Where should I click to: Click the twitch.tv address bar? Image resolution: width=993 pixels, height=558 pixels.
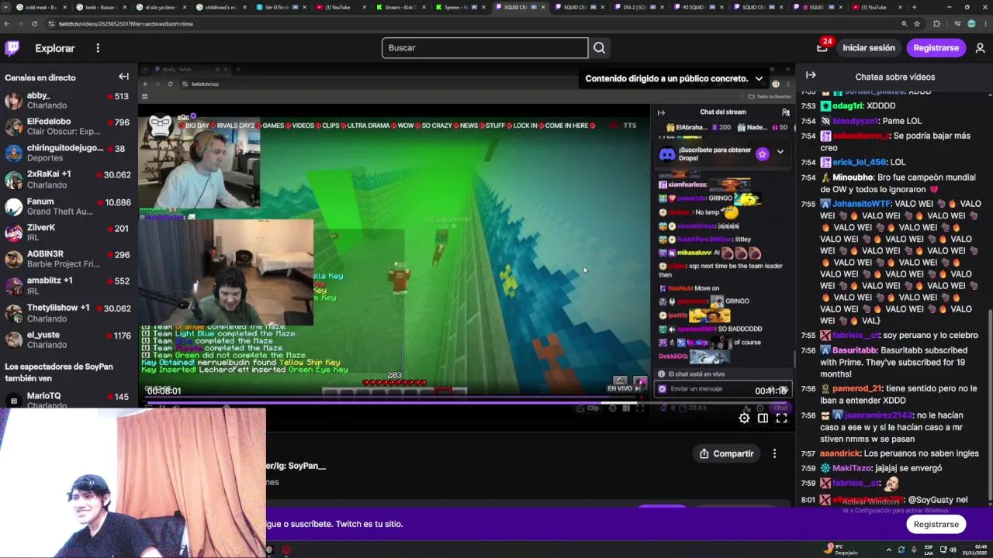point(465,24)
